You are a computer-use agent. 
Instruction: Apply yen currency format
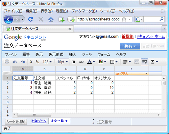tap(31, 62)
